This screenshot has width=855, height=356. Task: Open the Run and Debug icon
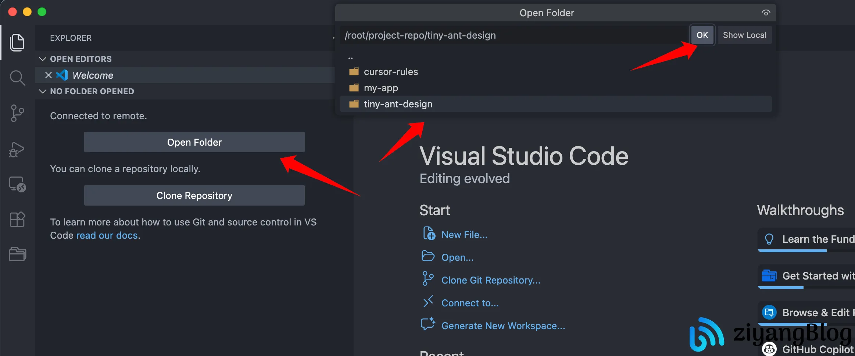coord(17,150)
